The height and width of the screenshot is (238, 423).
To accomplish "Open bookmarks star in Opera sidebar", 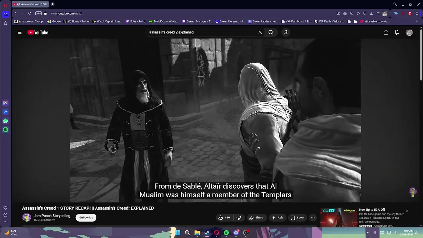I will (x=5, y=23).
